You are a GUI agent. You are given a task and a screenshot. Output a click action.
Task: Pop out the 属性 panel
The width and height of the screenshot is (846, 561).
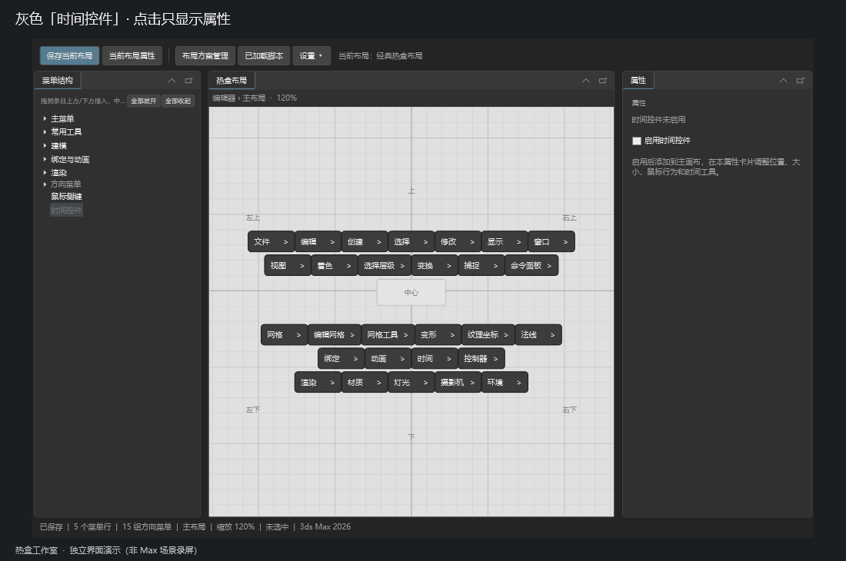[x=801, y=80]
